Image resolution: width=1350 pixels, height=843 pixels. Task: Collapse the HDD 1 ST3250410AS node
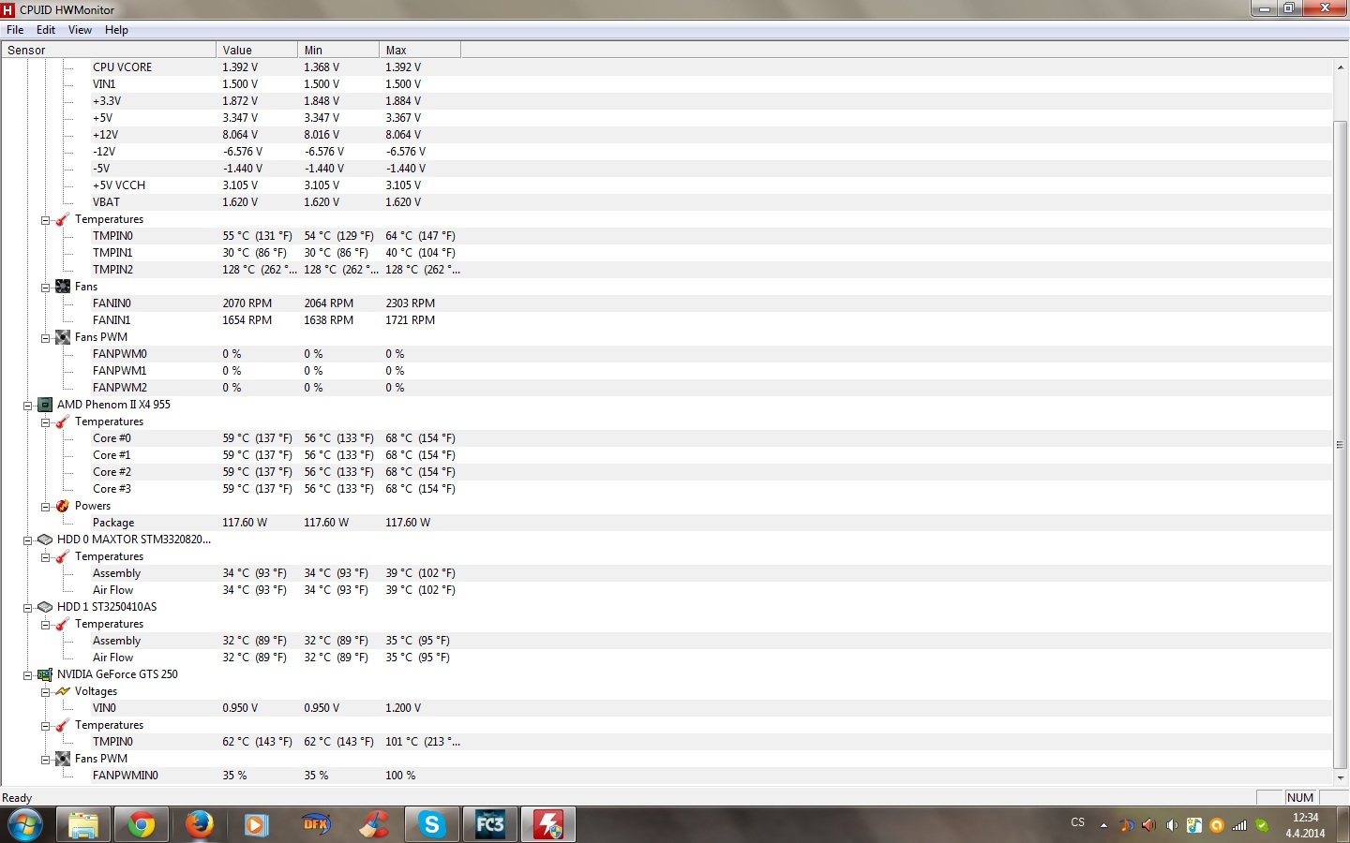[x=27, y=608]
